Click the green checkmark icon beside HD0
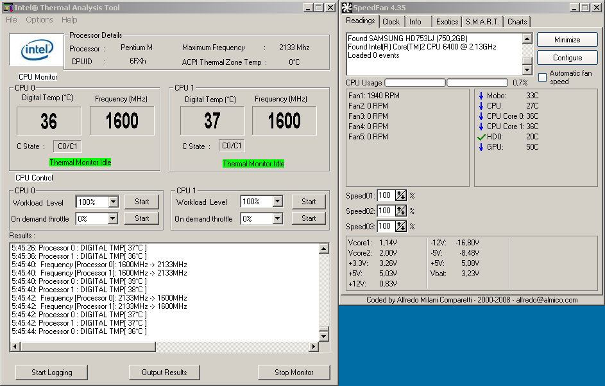Screen dimensions: 605x386 coord(481,137)
